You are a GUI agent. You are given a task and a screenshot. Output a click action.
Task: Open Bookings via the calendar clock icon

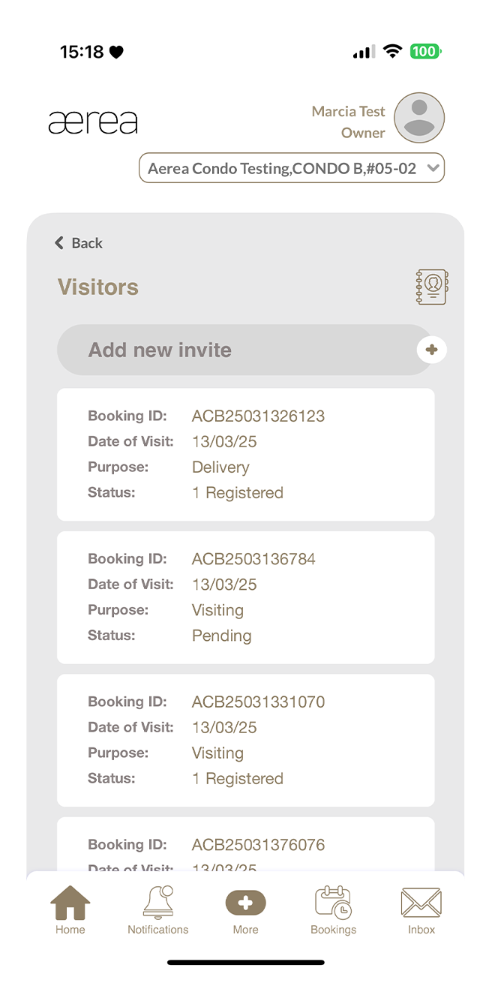(x=333, y=904)
